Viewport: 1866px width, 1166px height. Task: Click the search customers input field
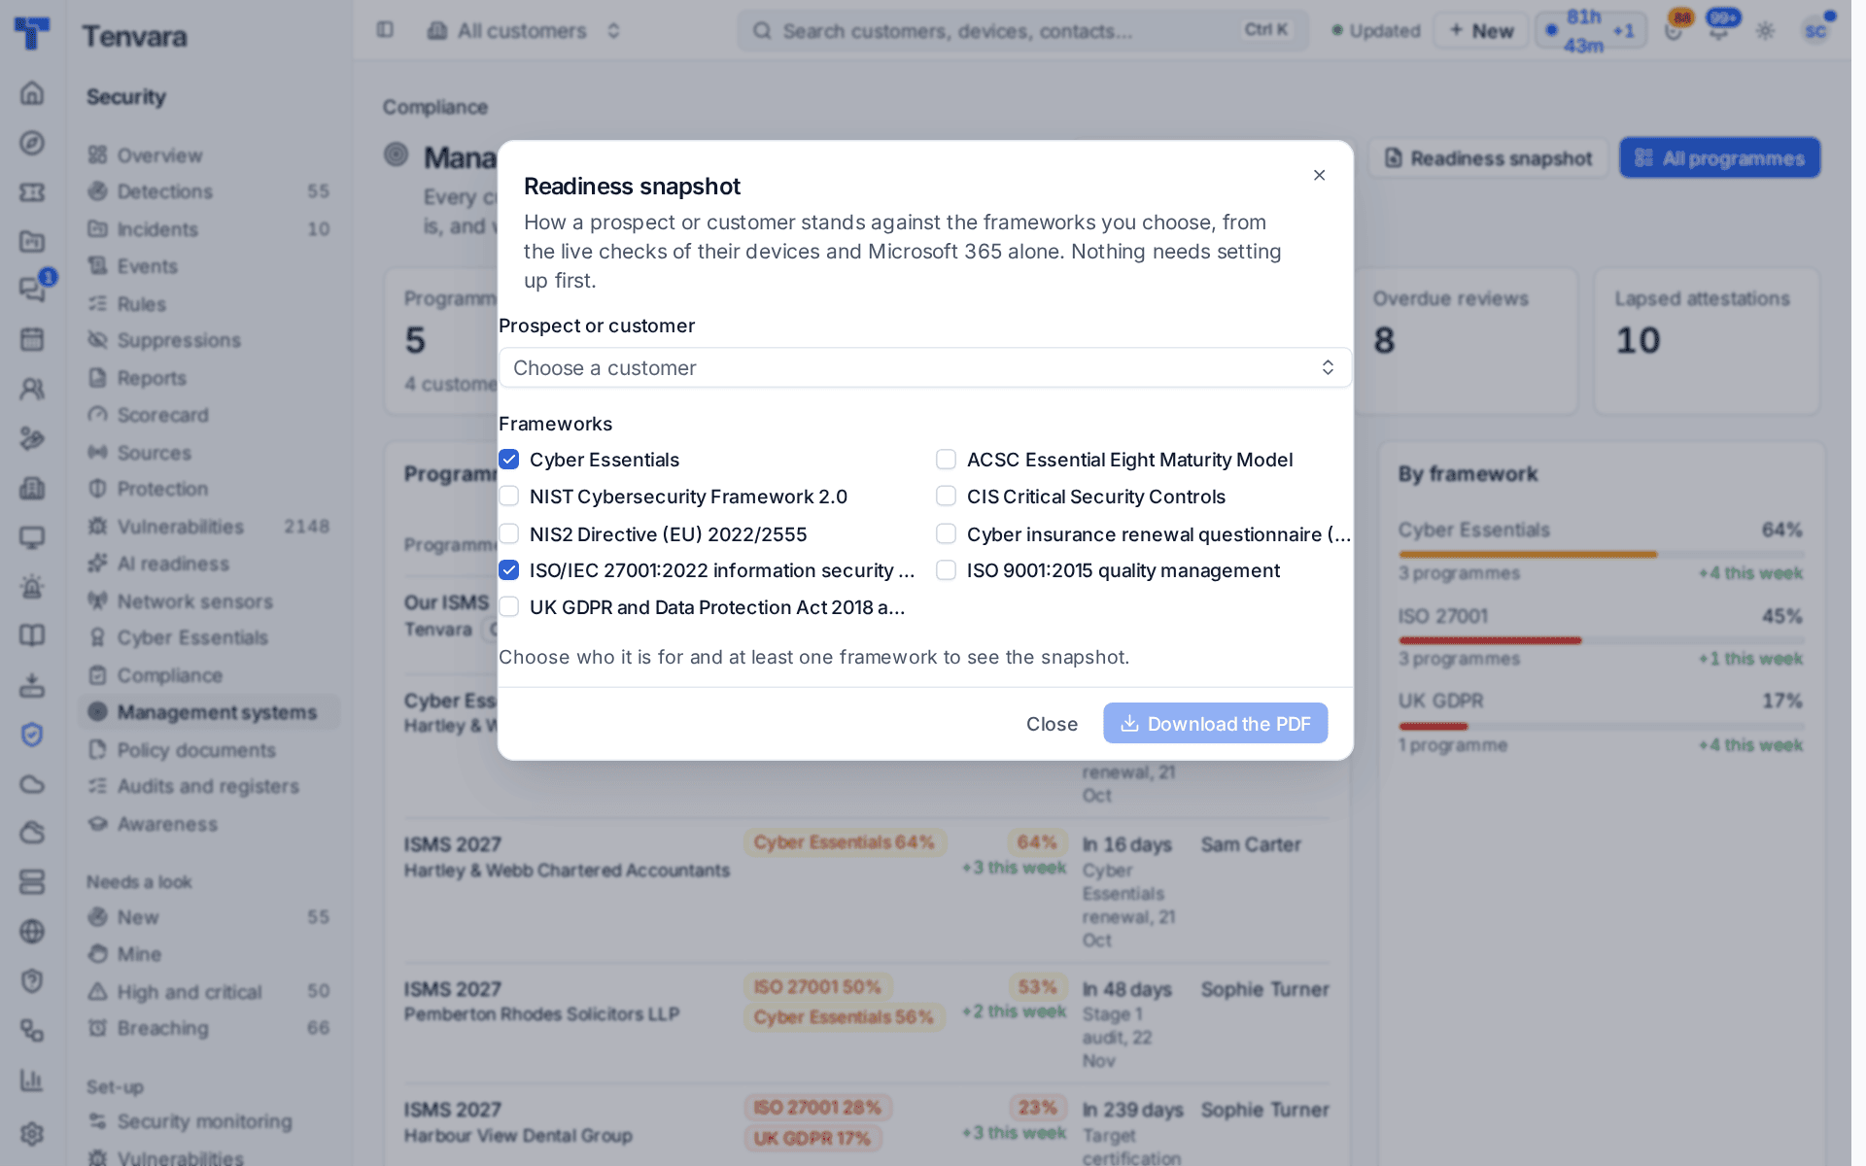(x=1022, y=31)
